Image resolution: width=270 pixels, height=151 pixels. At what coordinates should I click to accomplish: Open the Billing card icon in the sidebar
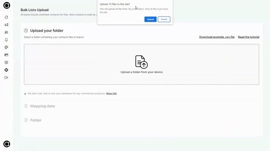[x=6, y=55]
